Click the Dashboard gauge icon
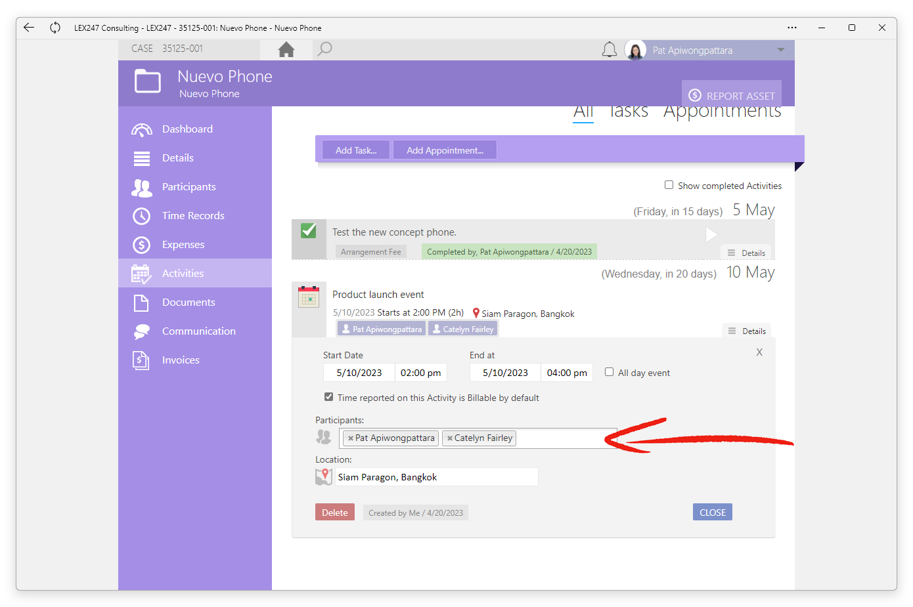913x607 pixels. [142, 129]
